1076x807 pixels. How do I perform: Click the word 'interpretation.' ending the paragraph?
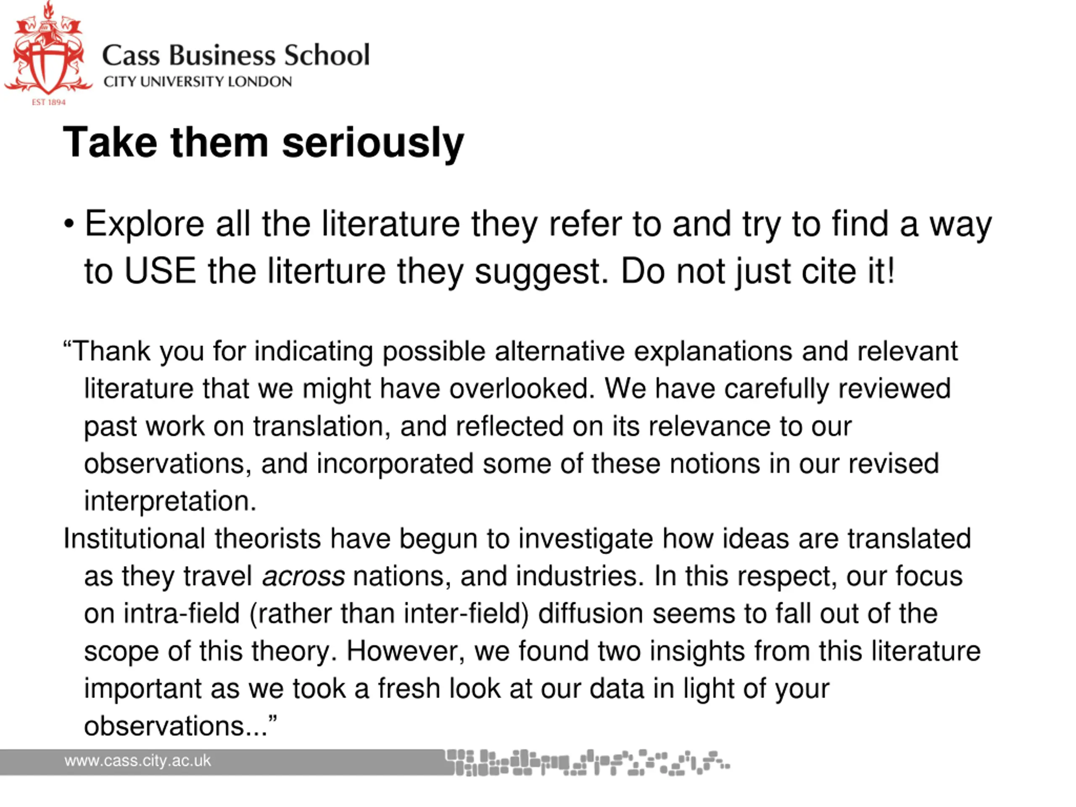tap(170, 501)
